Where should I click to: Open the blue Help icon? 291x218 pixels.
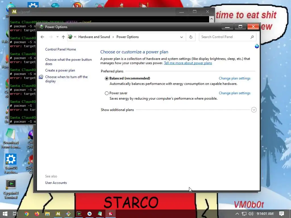point(257,46)
